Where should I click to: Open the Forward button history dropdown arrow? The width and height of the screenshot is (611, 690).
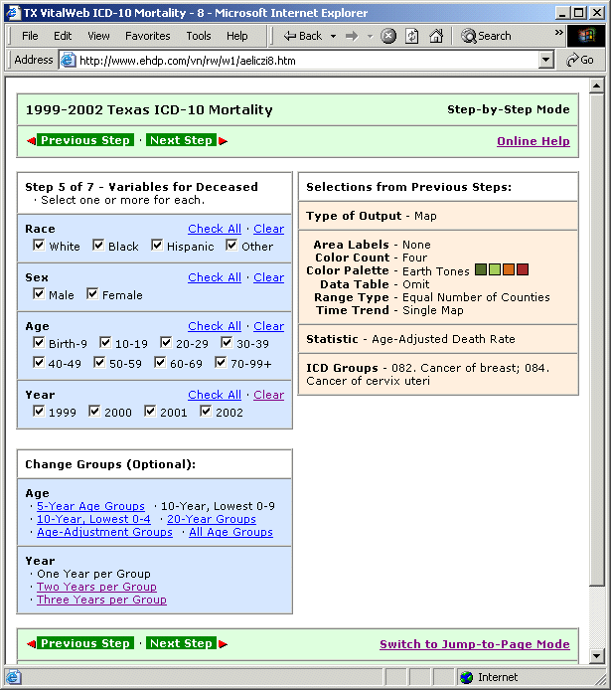click(x=370, y=36)
